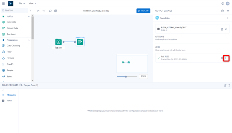
Task: Click the Run Job button
Action: (143, 11)
